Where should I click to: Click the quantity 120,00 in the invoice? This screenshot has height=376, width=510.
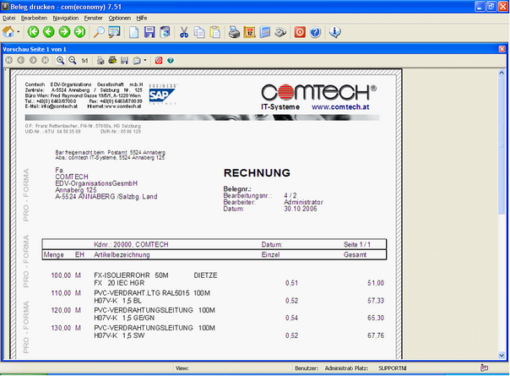[x=61, y=310]
